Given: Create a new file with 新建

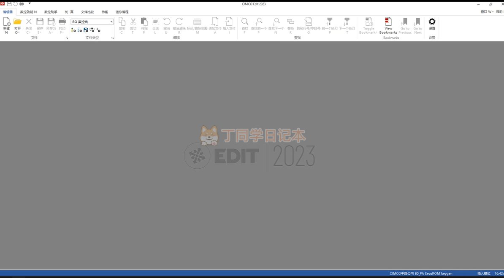Looking at the screenshot, I should click(6, 25).
